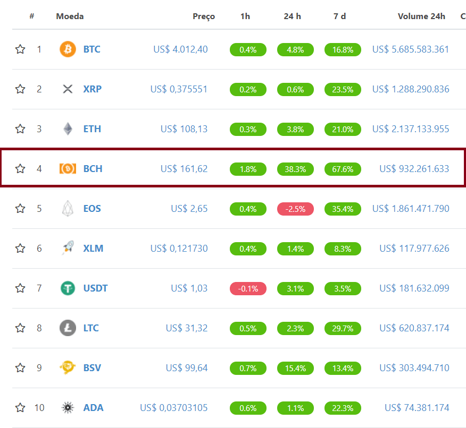
Task: Sort by the 24 h column header
Action: click(x=292, y=16)
